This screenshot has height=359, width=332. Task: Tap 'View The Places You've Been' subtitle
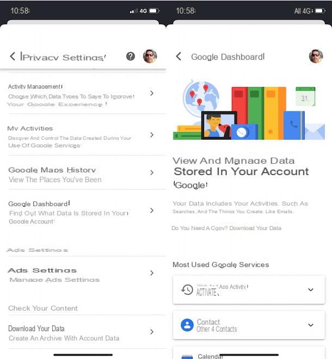[55, 179]
